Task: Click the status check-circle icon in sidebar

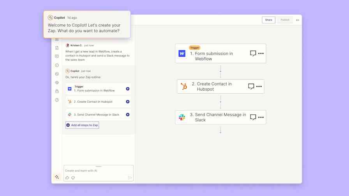Action: (57, 65)
